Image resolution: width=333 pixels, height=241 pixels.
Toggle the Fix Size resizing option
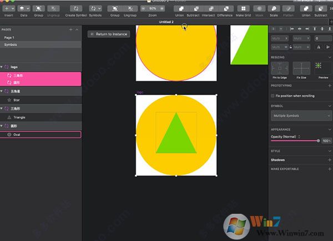point(300,68)
